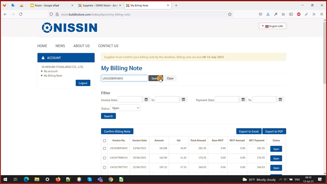Click the dark Search button beside the invoice box
The height and width of the screenshot is (184, 327).
156,78
